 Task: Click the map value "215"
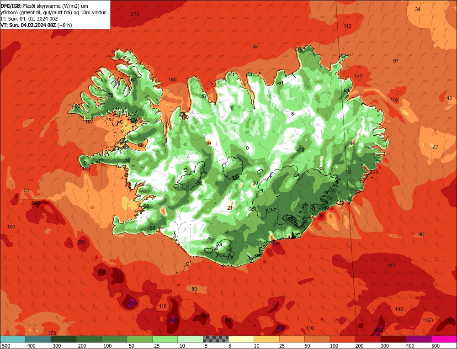point(135,14)
